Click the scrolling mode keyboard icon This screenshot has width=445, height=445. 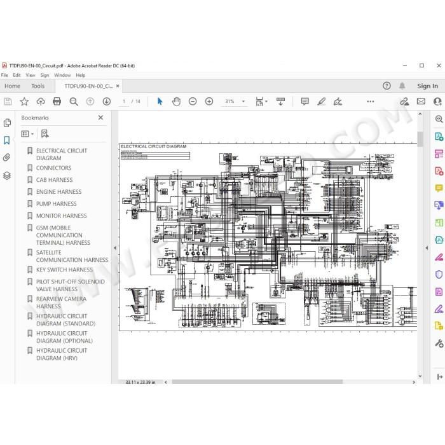tap(280, 101)
